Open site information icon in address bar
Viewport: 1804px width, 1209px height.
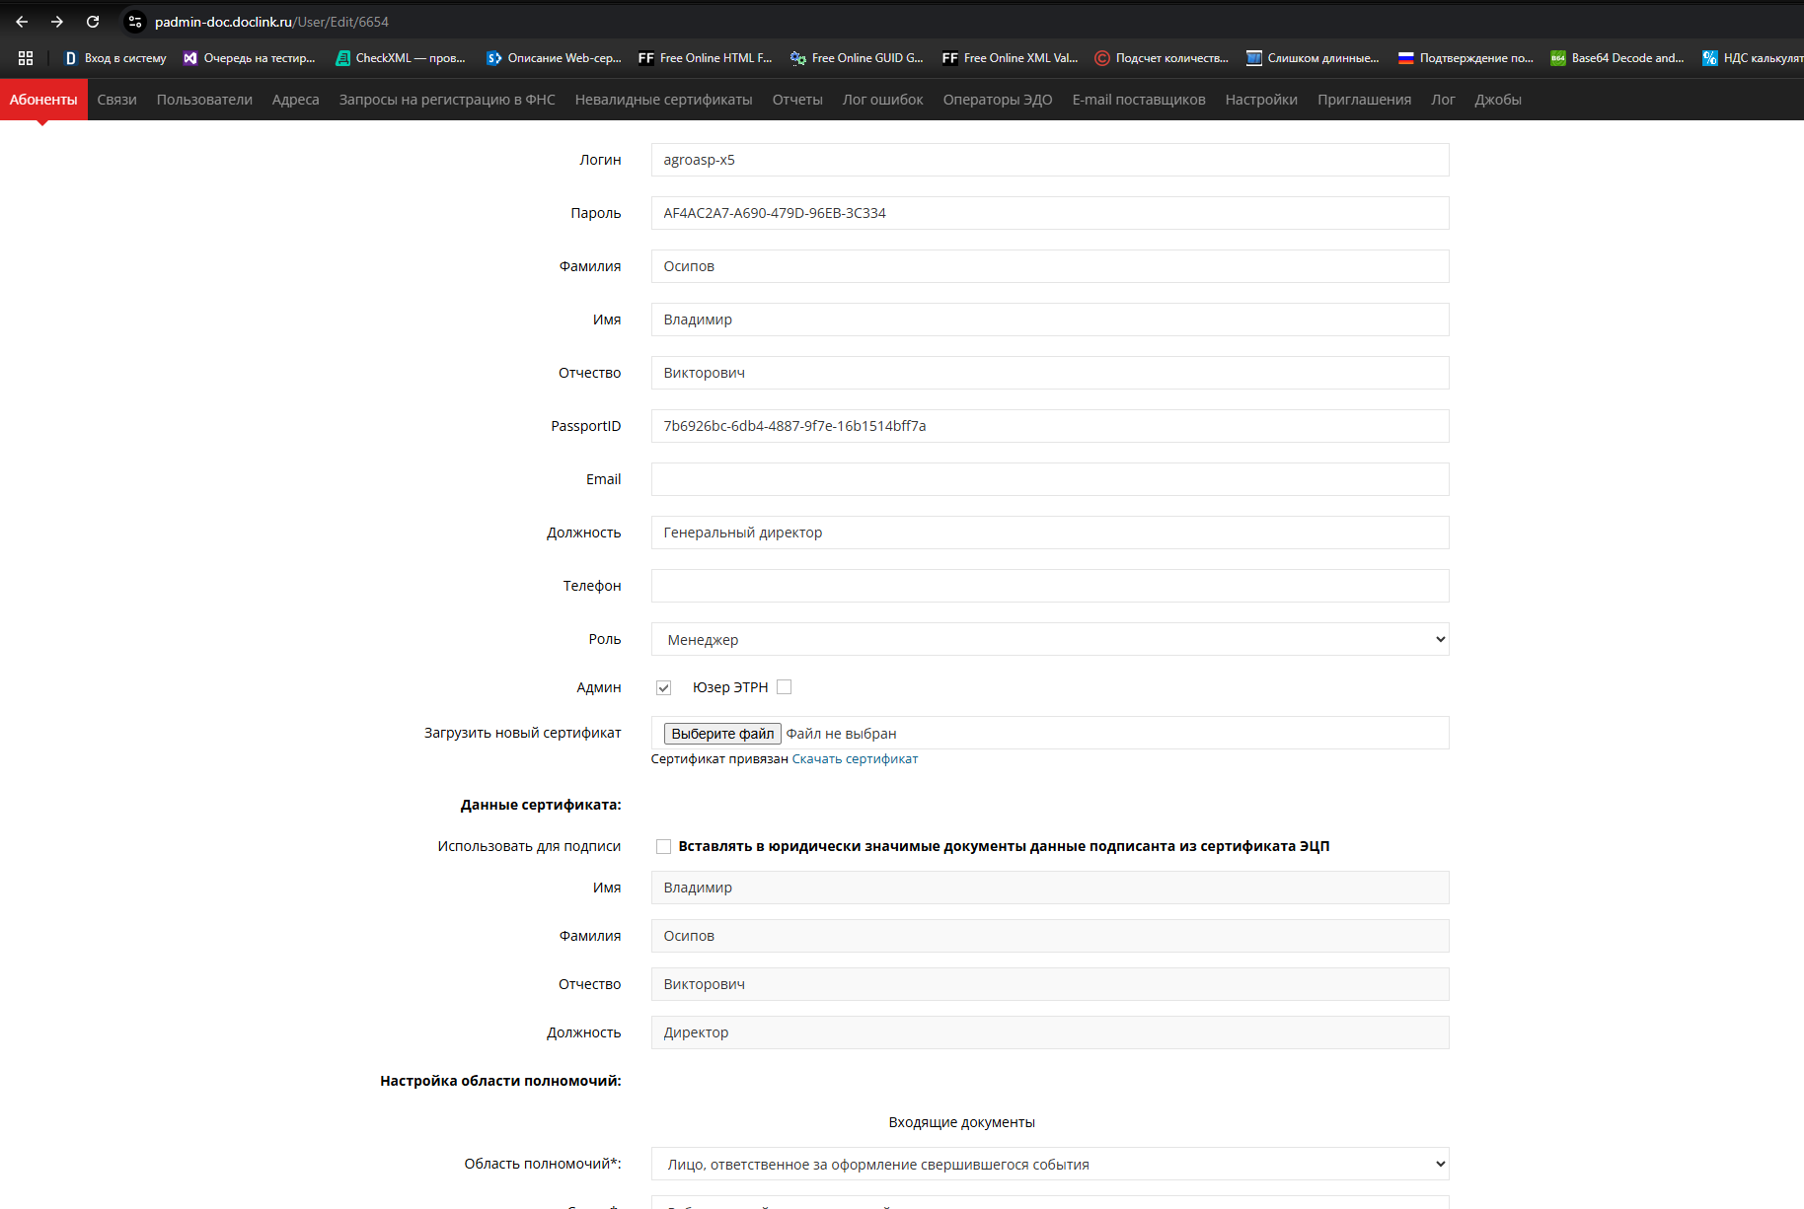[135, 22]
